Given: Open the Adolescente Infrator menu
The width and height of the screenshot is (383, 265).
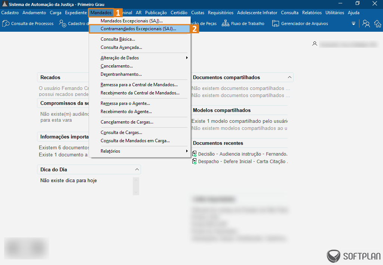Looking at the screenshot, I should coord(257,13).
